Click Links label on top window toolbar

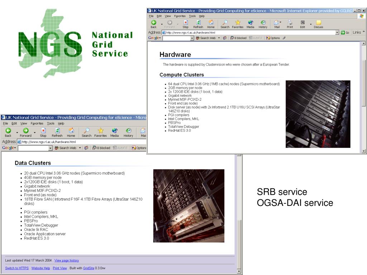click(x=357, y=33)
